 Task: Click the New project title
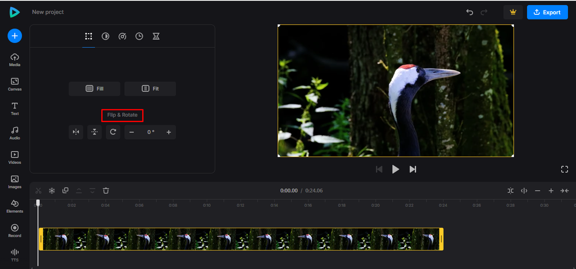pos(48,12)
